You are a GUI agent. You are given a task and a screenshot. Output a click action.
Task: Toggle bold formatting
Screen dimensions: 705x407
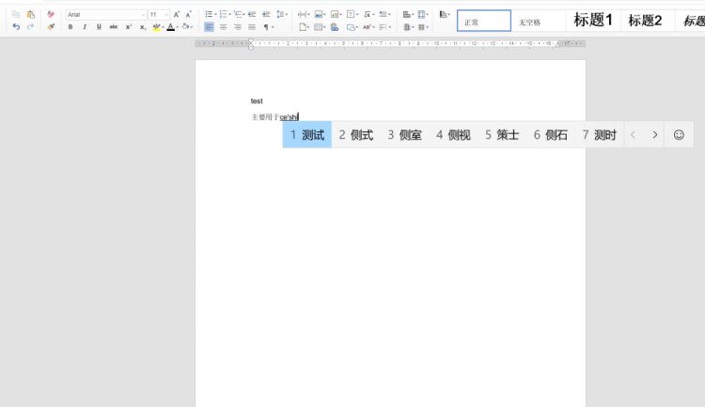(x=70, y=27)
